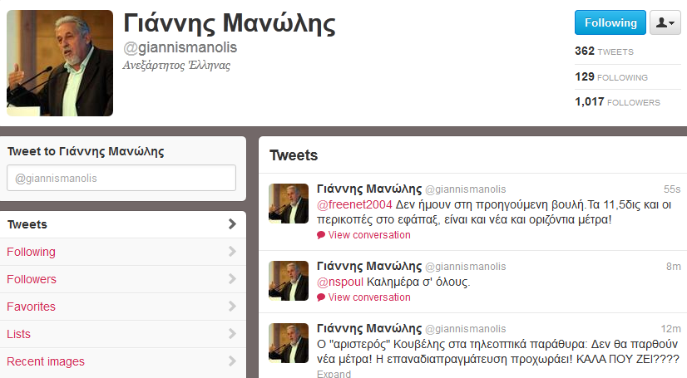
Task: Open the avatar on the 55s tweet
Action: pos(289,204)
